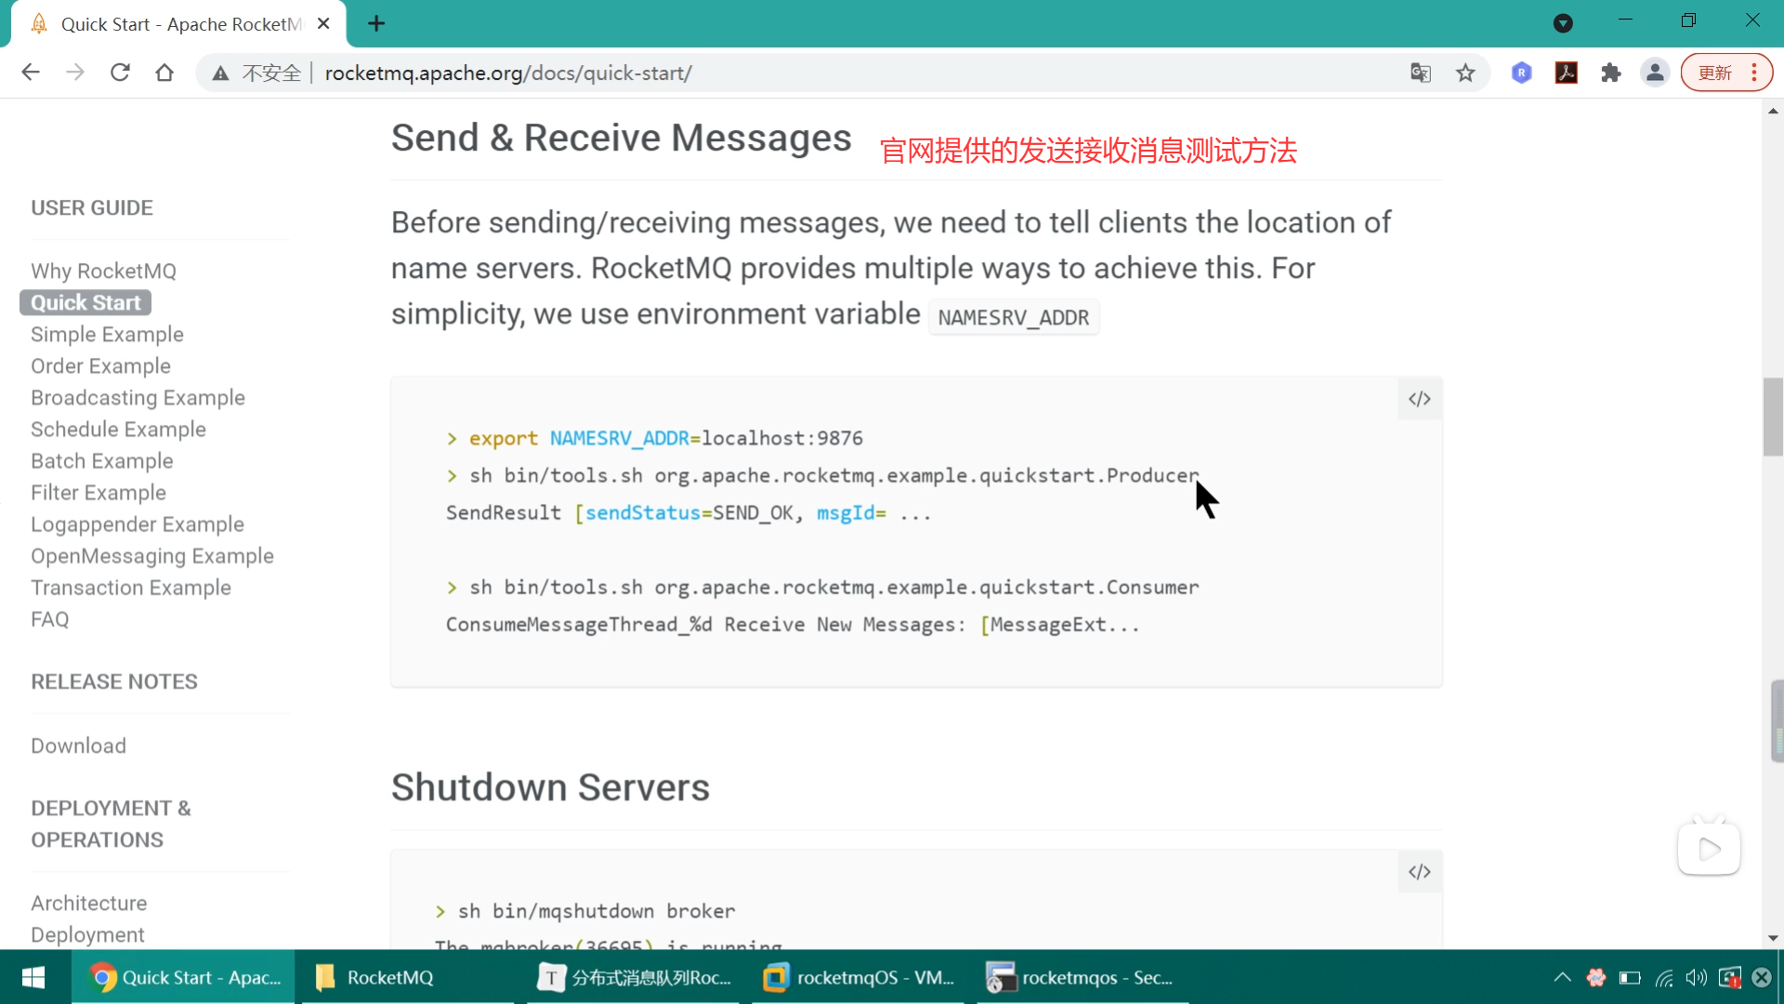Open the Simple Example sidebar link
1784x1004 pixels.
click(x=107, y=334)
